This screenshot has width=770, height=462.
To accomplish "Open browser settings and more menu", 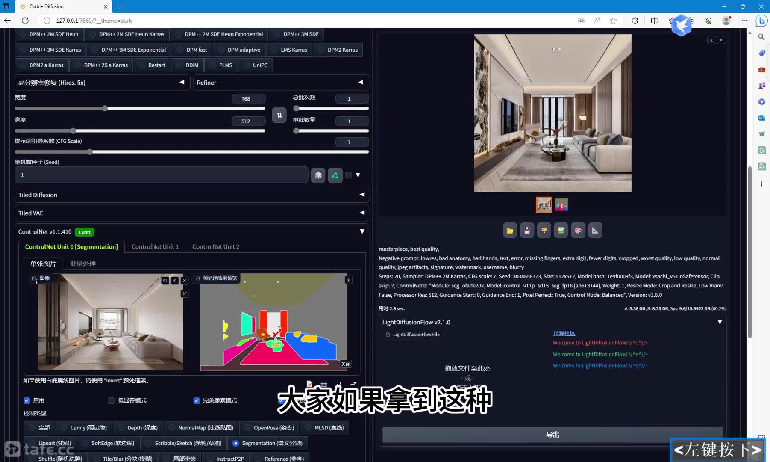I will 745,21.
